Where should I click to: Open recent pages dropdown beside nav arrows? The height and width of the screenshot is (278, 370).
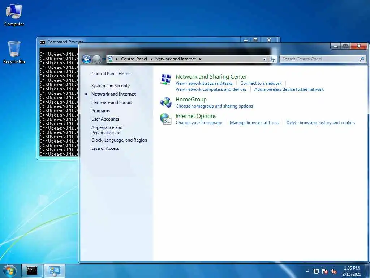tap(104, 59)
